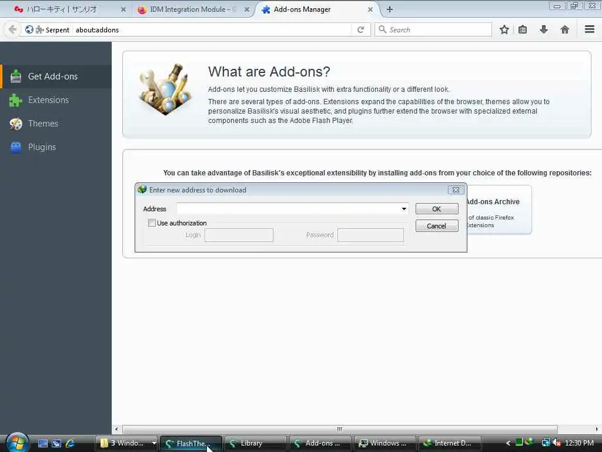Click the scroll left arrow

point(117,429)
